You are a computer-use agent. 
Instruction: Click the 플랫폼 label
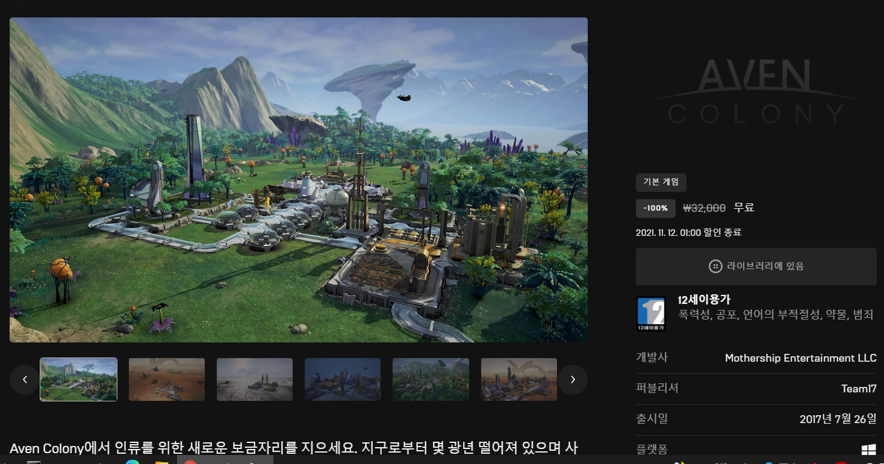652,449
